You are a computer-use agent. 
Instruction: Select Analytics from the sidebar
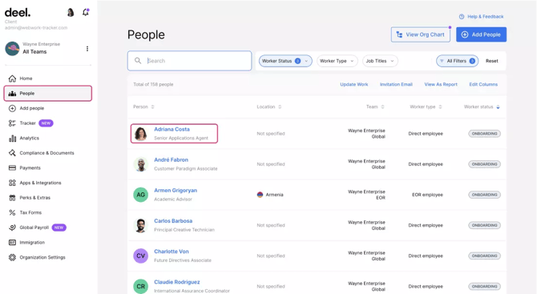(x=29, y=139)
